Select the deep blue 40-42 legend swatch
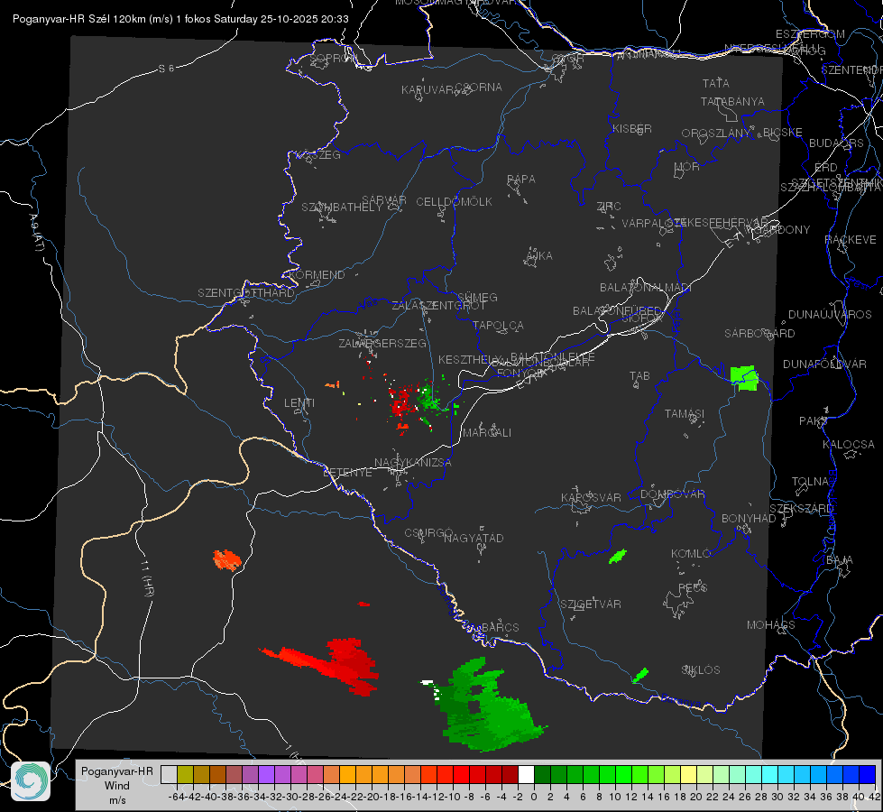This screenshot has width=883, height=812. pyautogui.click(x=868, y=774)
